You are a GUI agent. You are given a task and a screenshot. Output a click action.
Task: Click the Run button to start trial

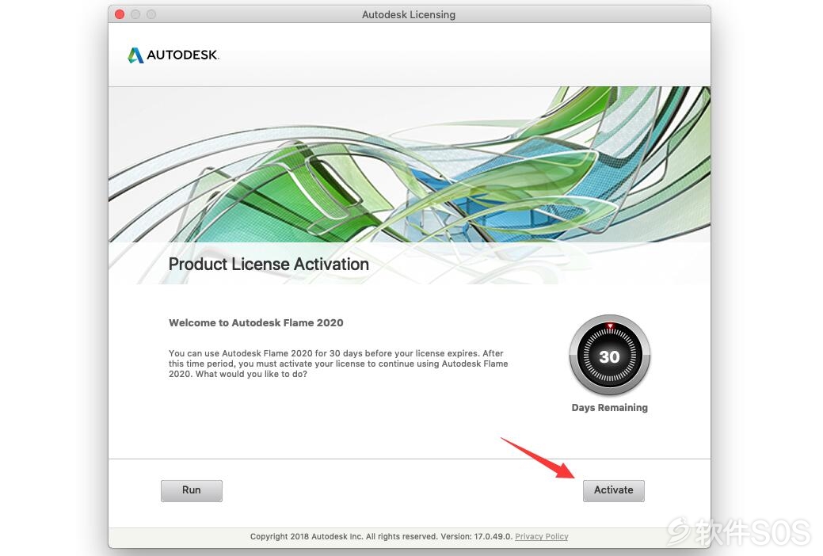[x=192, y=490]
